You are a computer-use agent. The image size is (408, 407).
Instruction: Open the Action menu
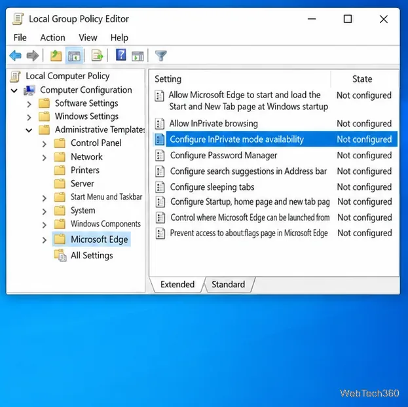pyautogui.click(x=52, y=38)
